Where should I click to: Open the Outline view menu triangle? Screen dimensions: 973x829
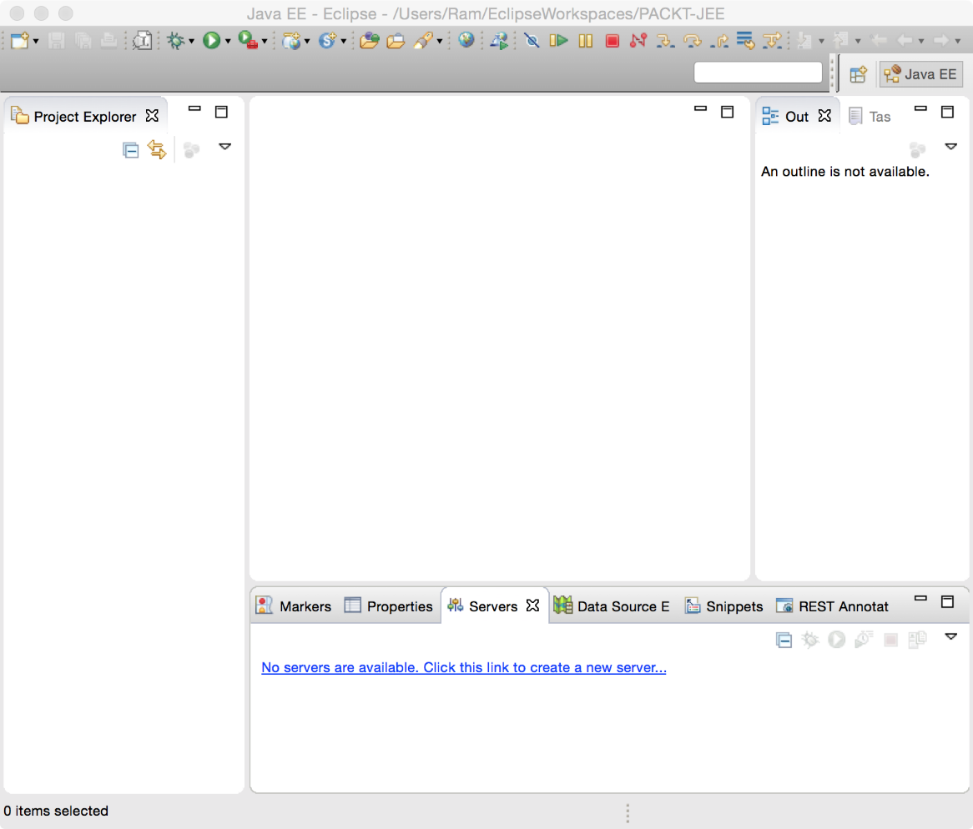tap(950, 147)
